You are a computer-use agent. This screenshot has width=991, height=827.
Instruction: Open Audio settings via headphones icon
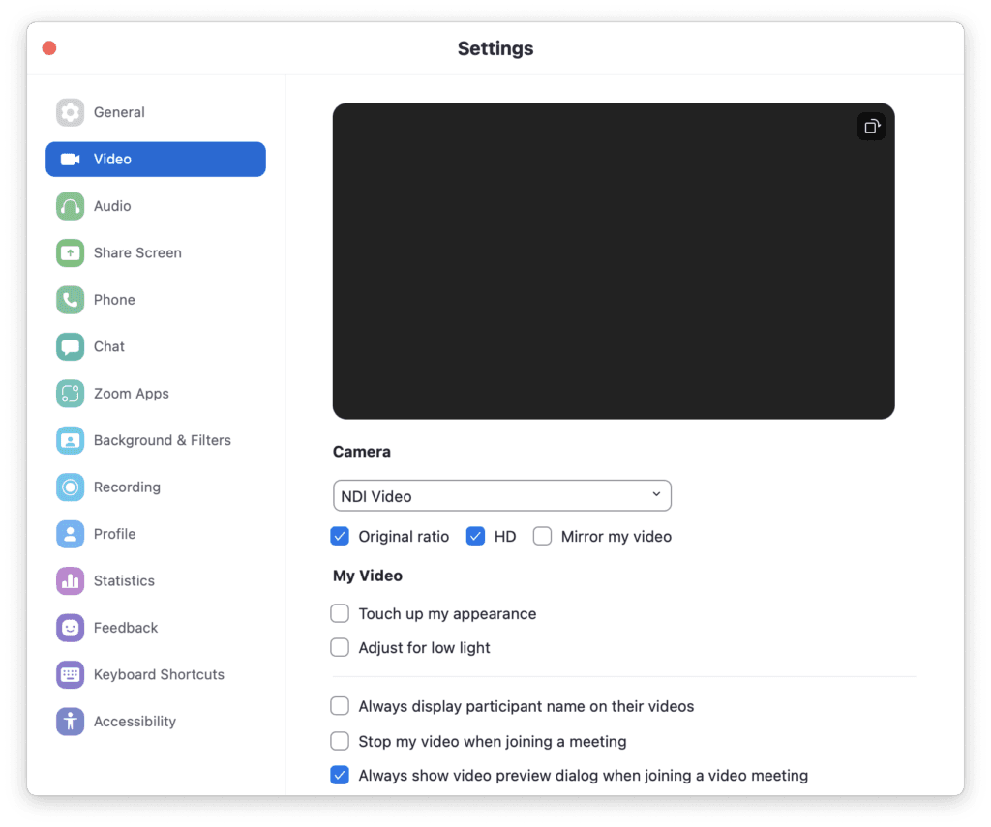(x=71, y=206)
